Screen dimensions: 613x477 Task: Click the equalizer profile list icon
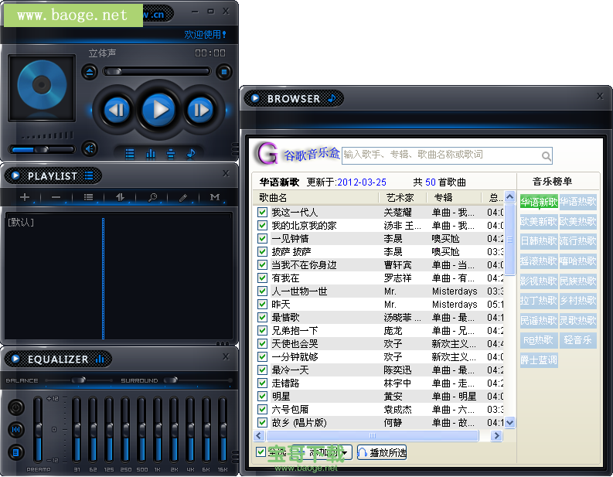(x=16, y=452)
